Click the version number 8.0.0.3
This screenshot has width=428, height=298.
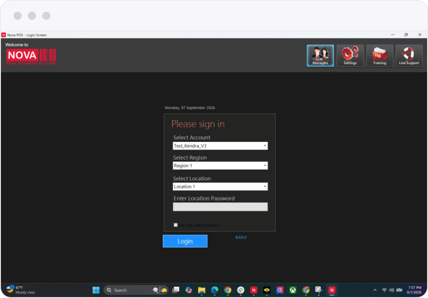241,237
